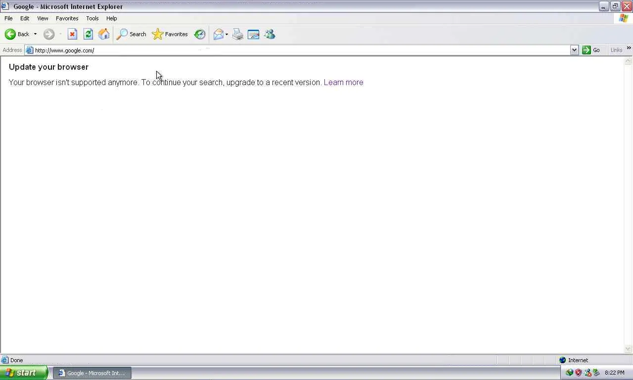Open the Favorites menu in the menu bar
This screenshot has height=380, width=633.
coord(67,18)
